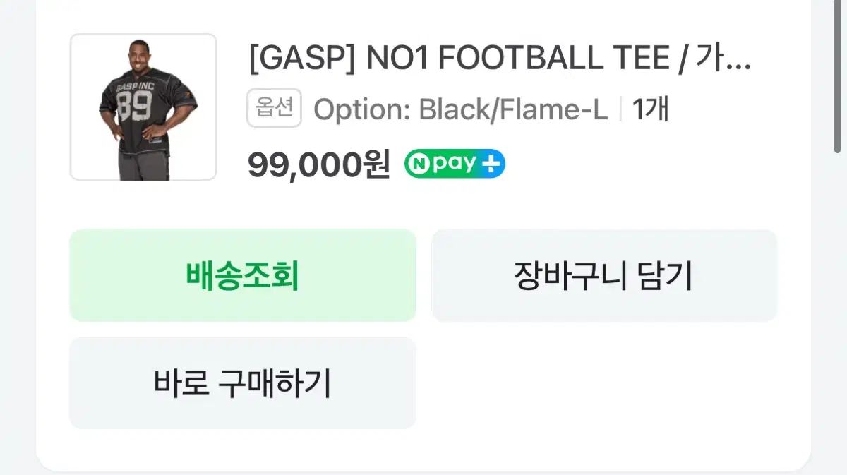Screen dimensions: 847x475
Task: Click the 옵션 label badge
Action: click(x=274, y=109)
